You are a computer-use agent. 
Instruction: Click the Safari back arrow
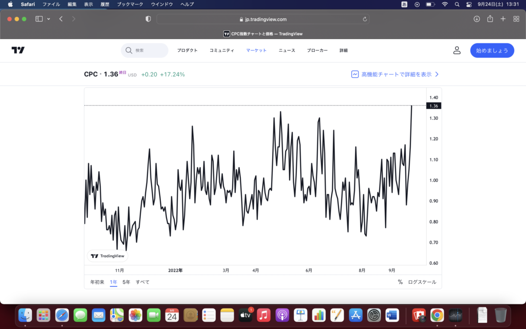pyautogui.click(x=61, y=19)
